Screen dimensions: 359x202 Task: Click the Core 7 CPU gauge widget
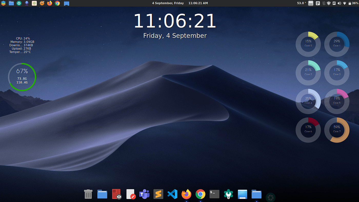click(x=337, y=130)
